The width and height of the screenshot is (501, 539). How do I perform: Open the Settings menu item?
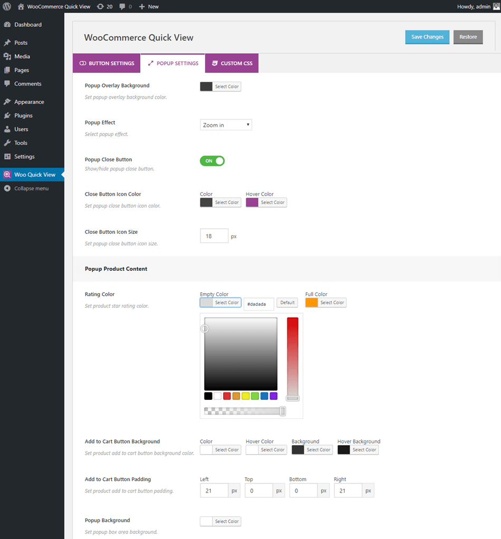pos(32,157)
